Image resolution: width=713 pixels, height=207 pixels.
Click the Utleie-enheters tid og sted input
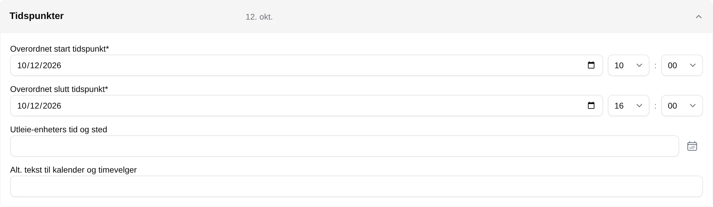click(x=344, y=146)
